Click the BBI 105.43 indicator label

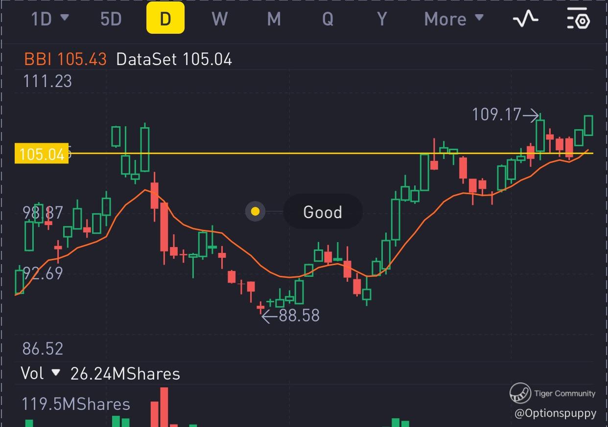click(65, 60)
